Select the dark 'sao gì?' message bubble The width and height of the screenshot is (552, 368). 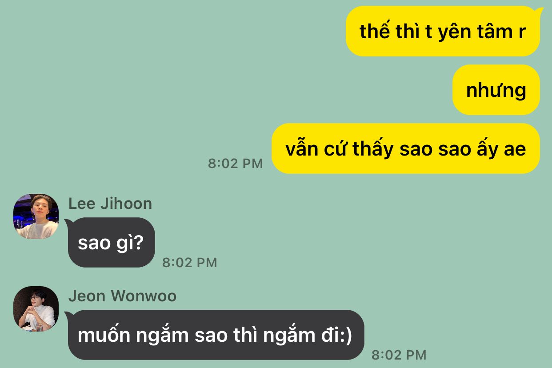coord(110,243)
